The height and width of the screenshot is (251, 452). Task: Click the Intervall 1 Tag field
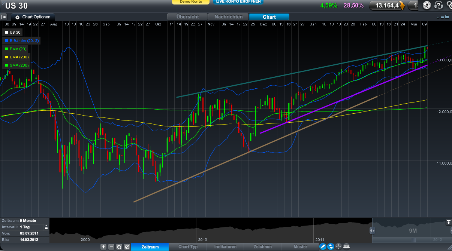(x=22, y=227)
